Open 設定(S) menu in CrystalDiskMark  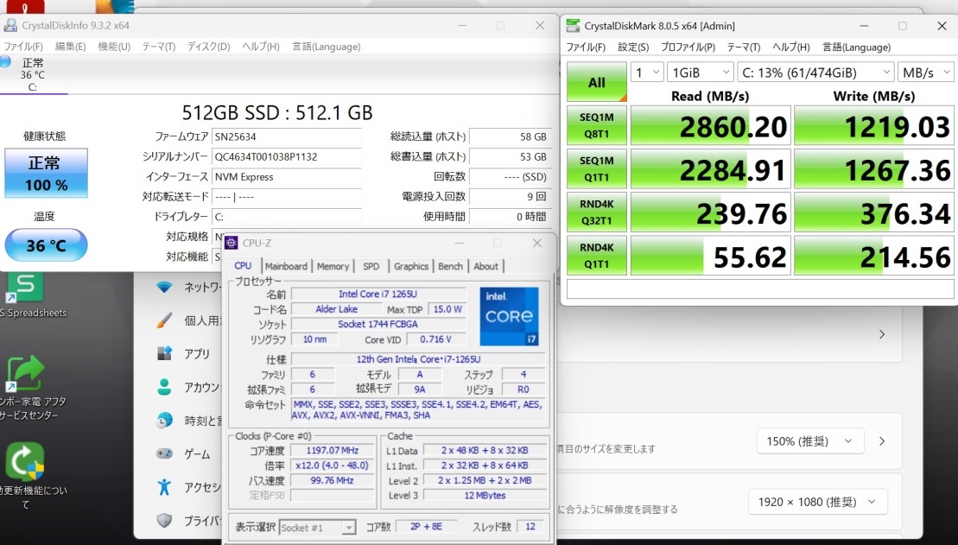[x=633, y=47]
